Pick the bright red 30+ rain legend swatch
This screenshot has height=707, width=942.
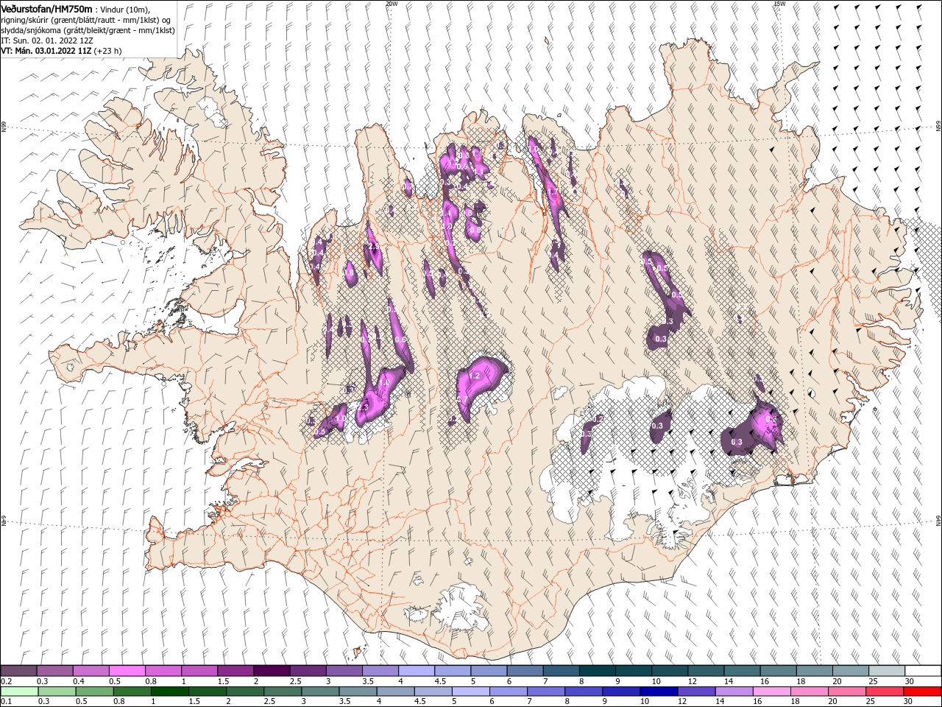coord(922,692)
